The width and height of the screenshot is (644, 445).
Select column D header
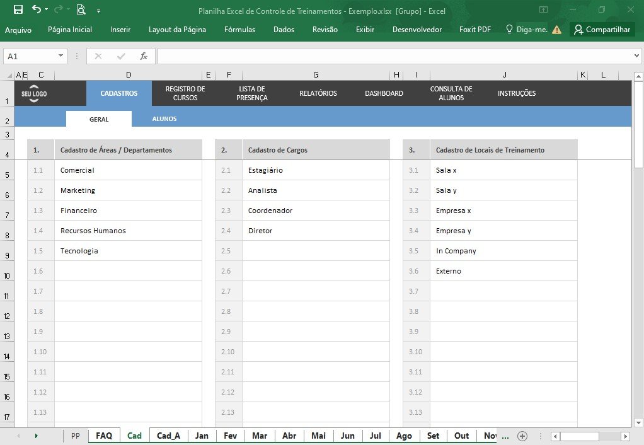click(129, 75)
